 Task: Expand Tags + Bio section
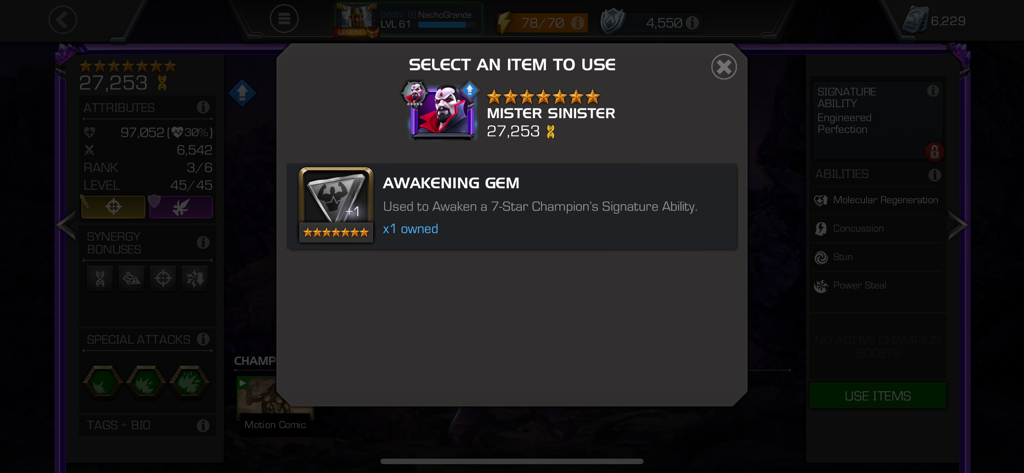(x=147, y=425)
